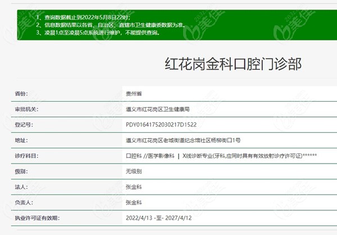Image resolution: width=337 pixels, height=235 pixels.
Task: Select the 级别 field label
Action: pos(20,171)
